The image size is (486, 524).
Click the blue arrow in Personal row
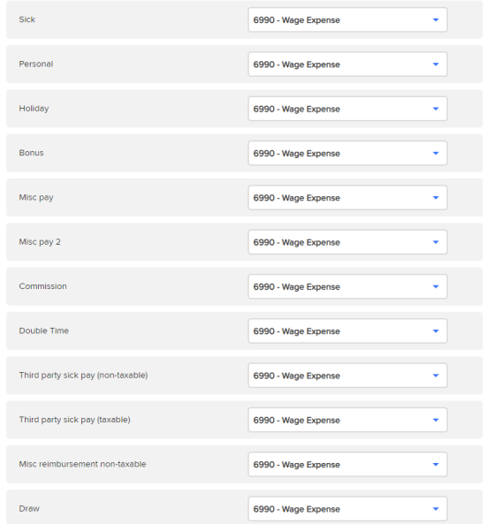[x=436, y=65]
